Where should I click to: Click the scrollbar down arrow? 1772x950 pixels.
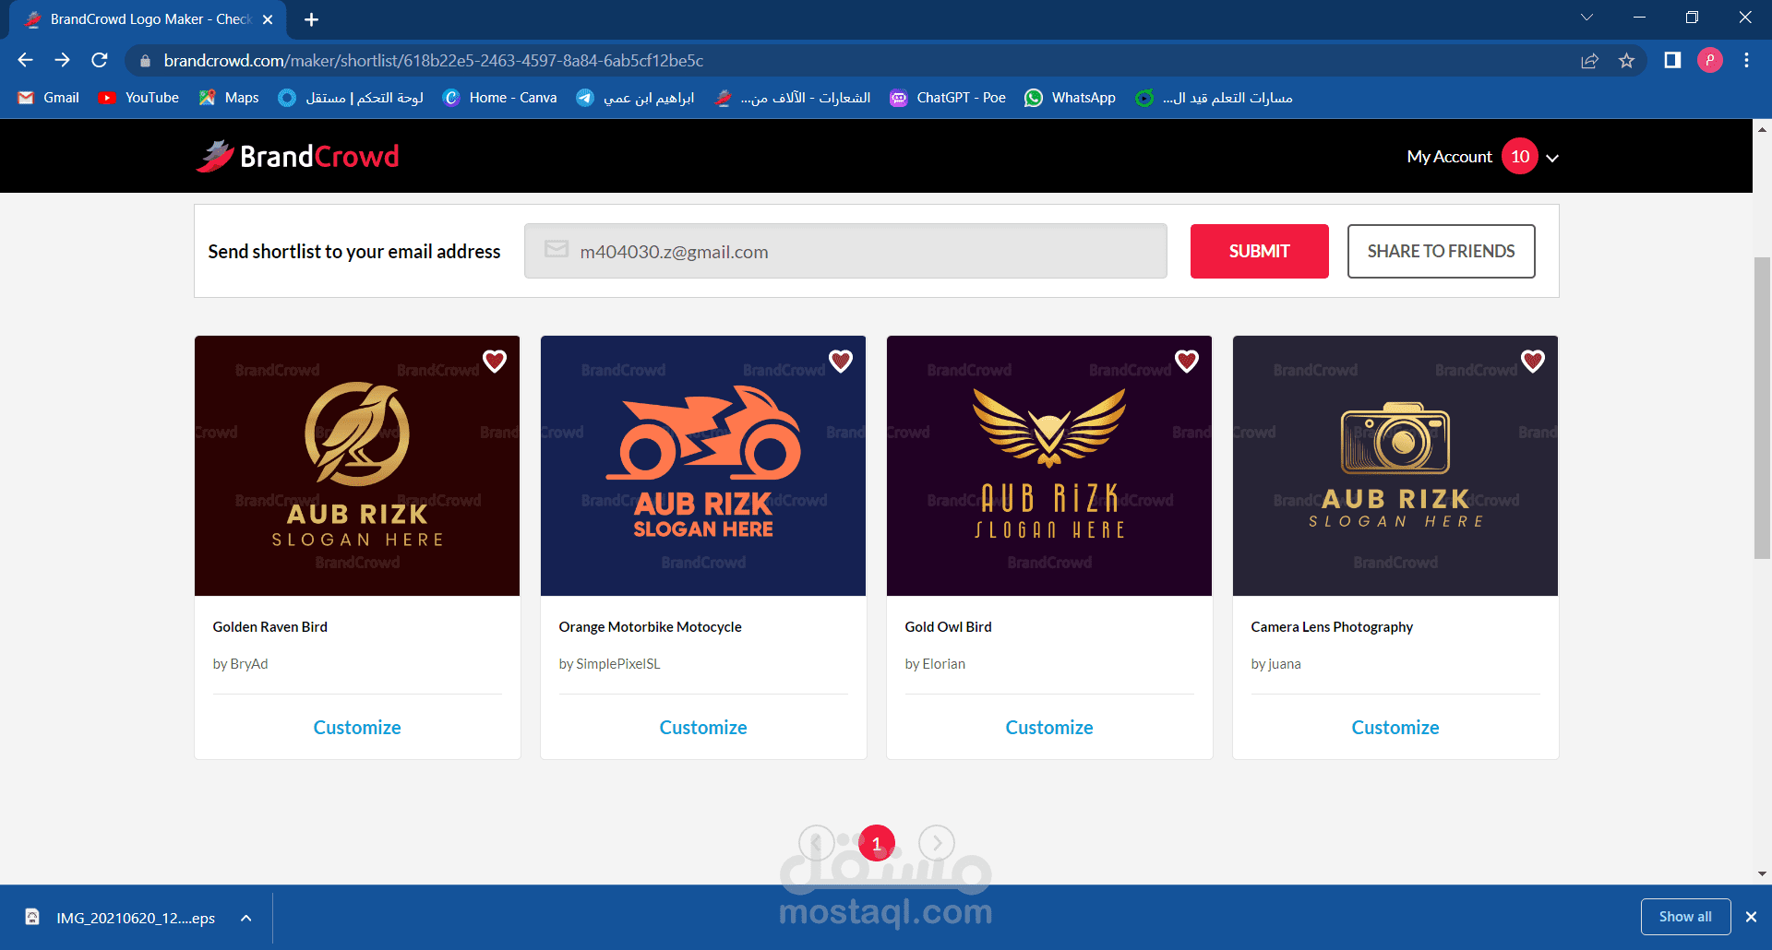1762,874
